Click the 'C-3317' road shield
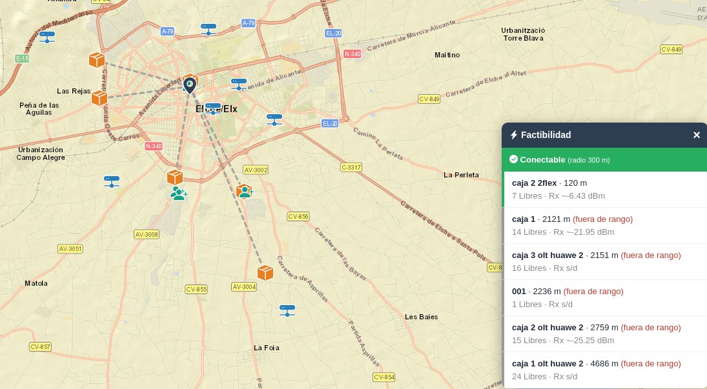The width and height of the screenshot is (707, 389). coord(351,167)
